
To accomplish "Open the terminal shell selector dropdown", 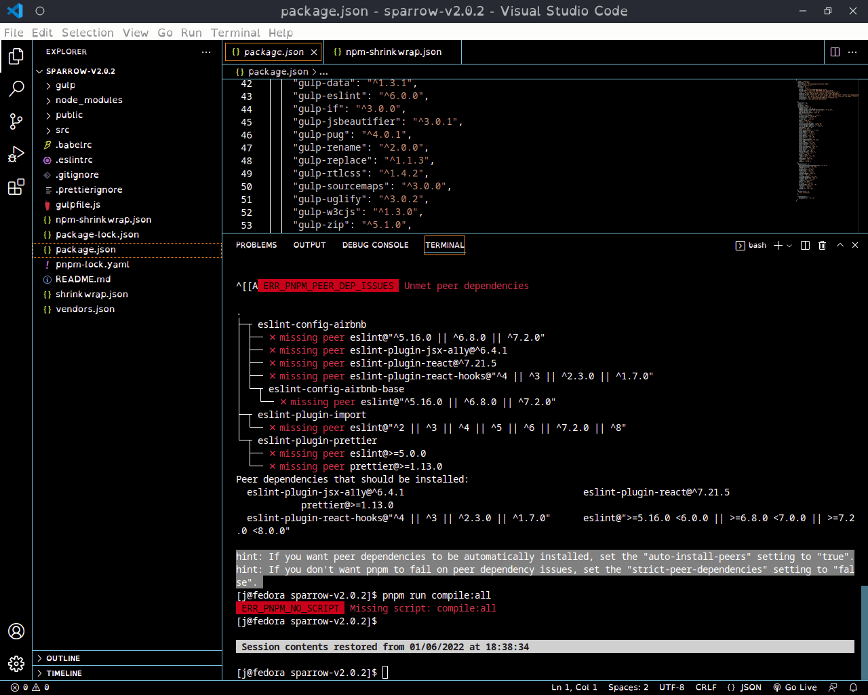I will (x=789, y=245).
